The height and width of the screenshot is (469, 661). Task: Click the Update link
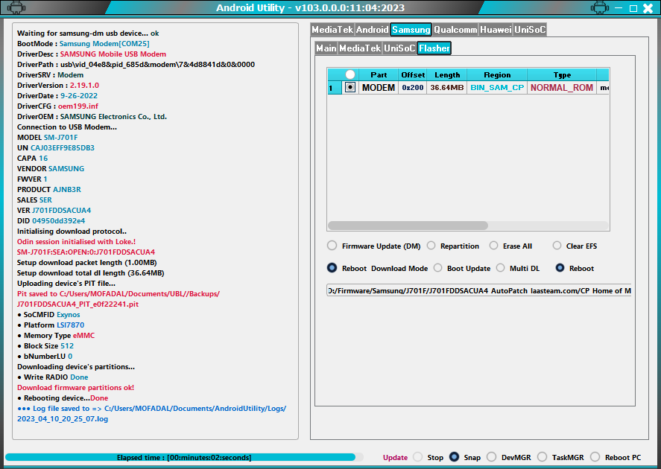click(395, 458)
